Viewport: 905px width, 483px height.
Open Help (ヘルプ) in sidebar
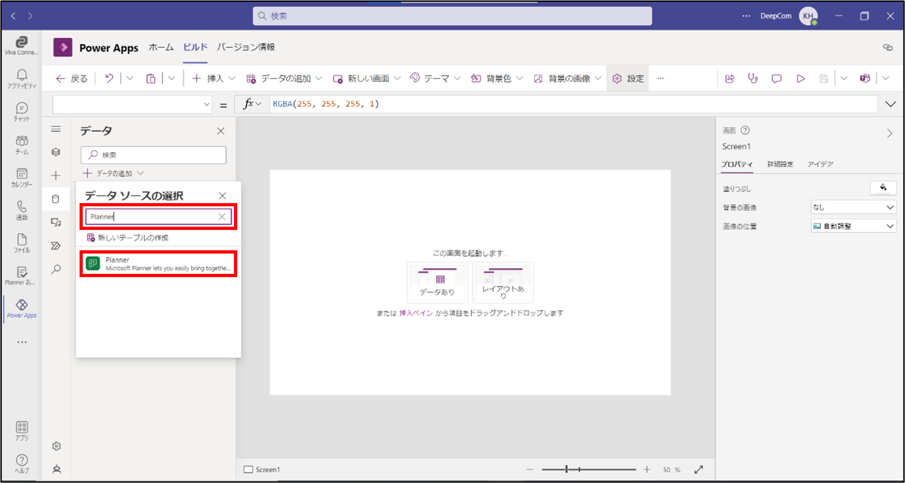point(21,464)
